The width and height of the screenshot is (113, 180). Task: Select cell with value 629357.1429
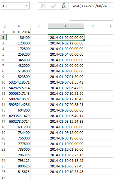(19, 116)
